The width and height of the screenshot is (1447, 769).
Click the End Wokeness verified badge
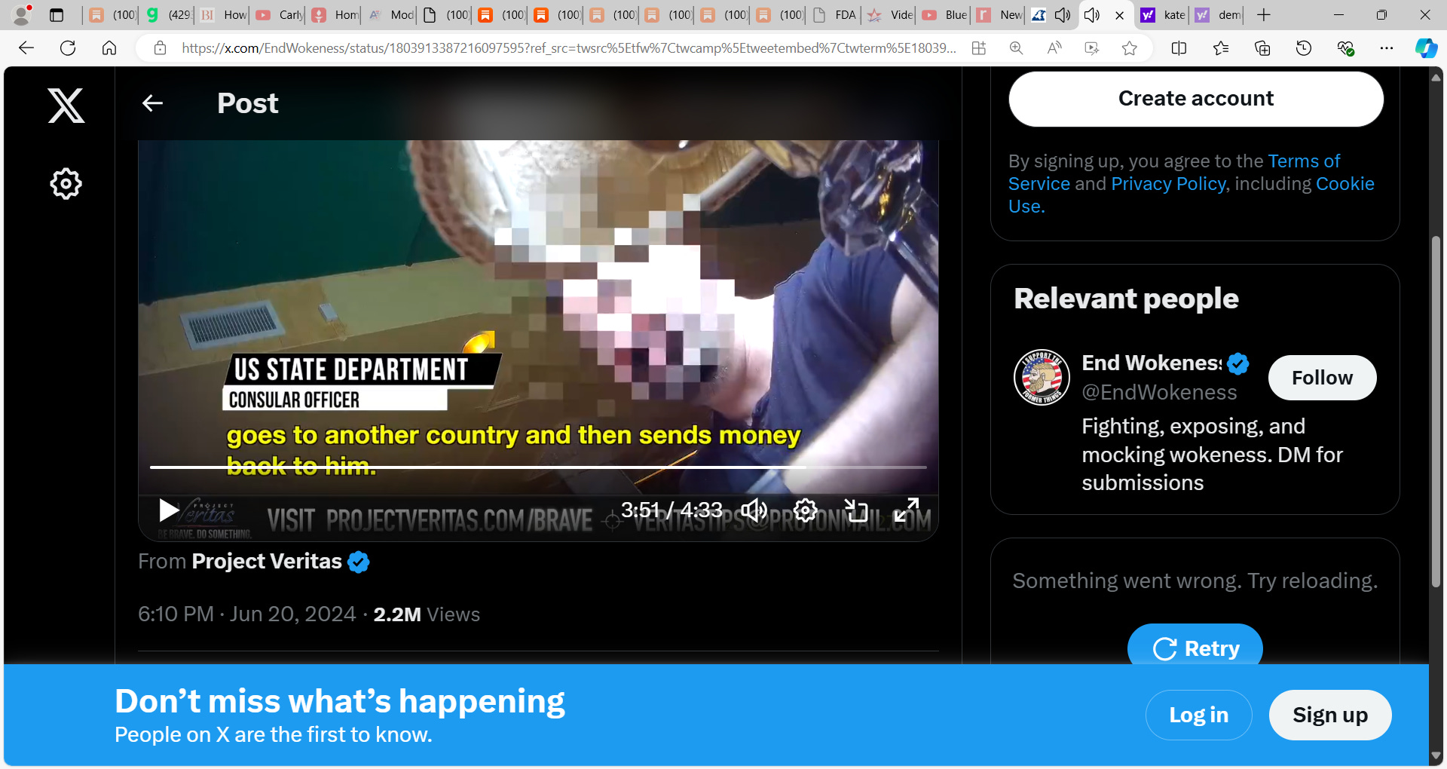(1237, 364)
